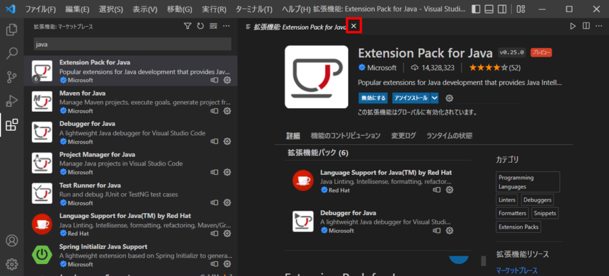Open gear menu for Test Runner for Java

[x=227, y=203]
